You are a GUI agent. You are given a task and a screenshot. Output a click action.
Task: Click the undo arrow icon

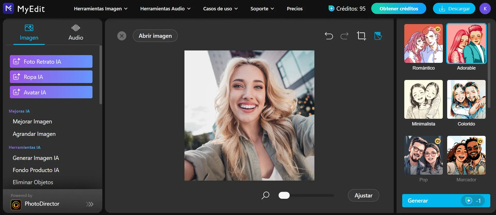(329, 36)
